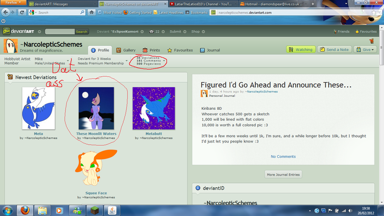Switch to the Profile tab
Screen dimensions: 384x216
[x=100, y=50]
